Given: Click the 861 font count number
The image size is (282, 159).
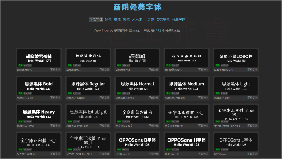Looking at the screenshot, I should [x=158, y=31].
